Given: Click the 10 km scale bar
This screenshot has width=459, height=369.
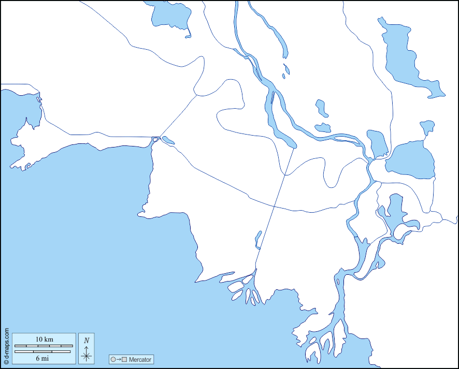Looking at the screenshot, I should pos(44,345).
